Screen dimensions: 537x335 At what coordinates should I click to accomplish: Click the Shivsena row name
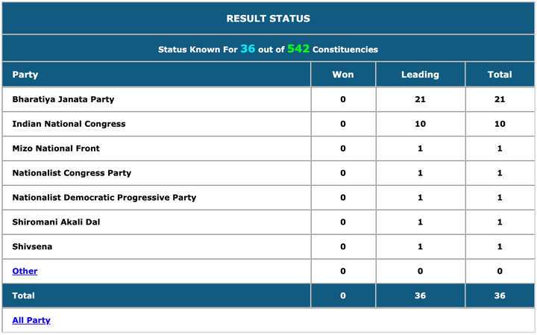[32, 247]
